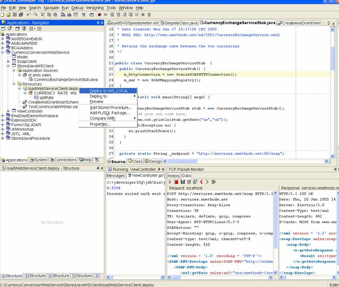This screenshot has height=287, width=339.
Task: Select TestCurrencyrateWSApi.sql in the navigator
Action: click(x=53, y=107)
